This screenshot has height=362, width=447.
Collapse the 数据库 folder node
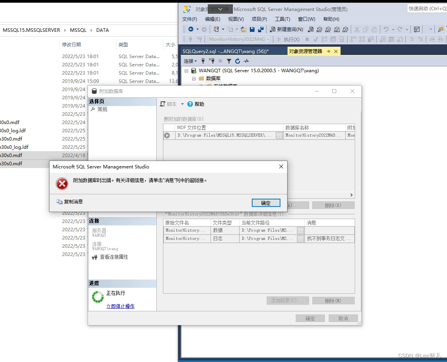[x=194, y=79]
